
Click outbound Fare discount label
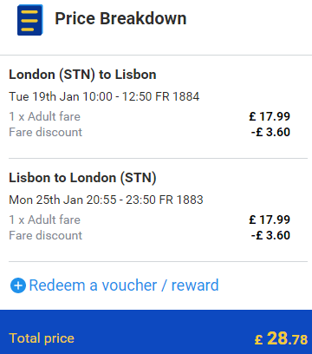(46, 132)
